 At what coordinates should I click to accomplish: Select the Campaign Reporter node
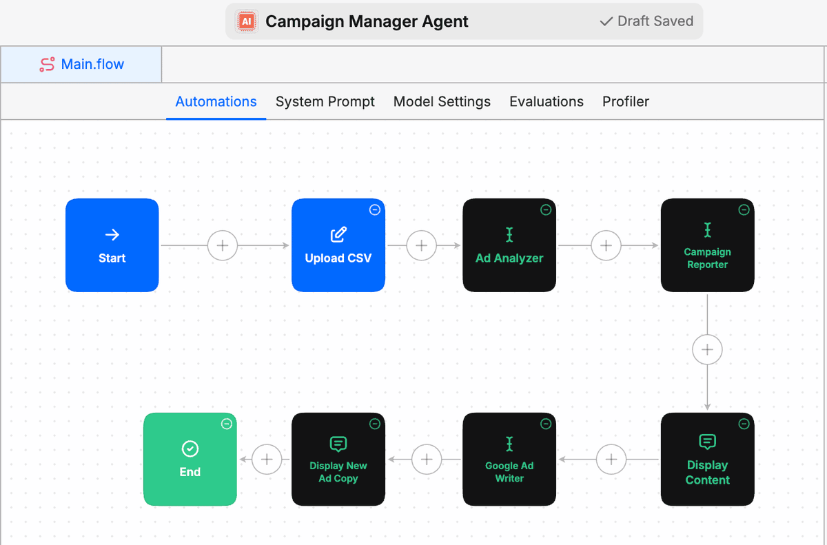click(x=708, y=245)
